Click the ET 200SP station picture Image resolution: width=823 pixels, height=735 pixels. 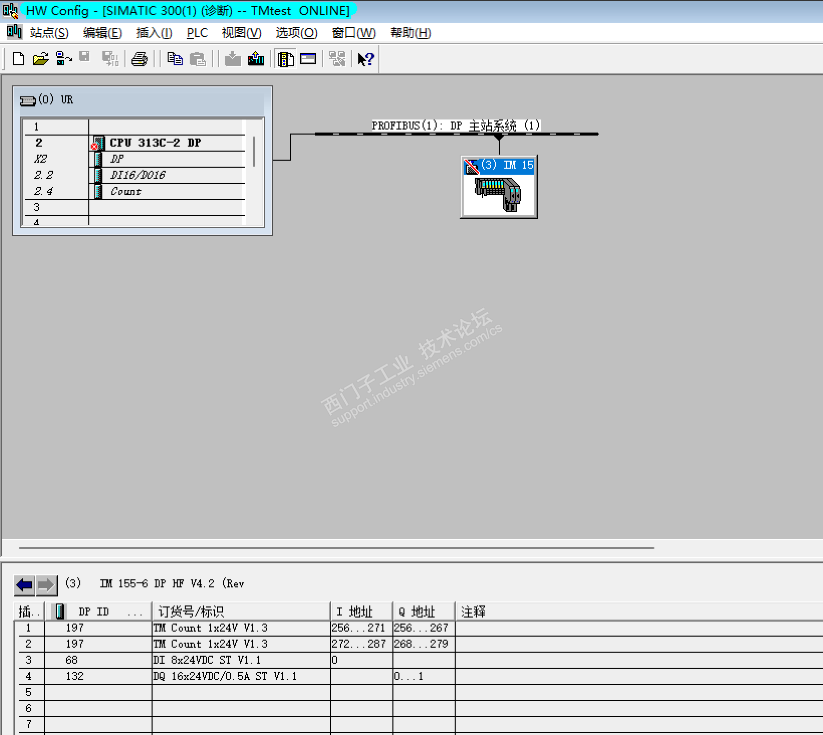click(498, 195)
